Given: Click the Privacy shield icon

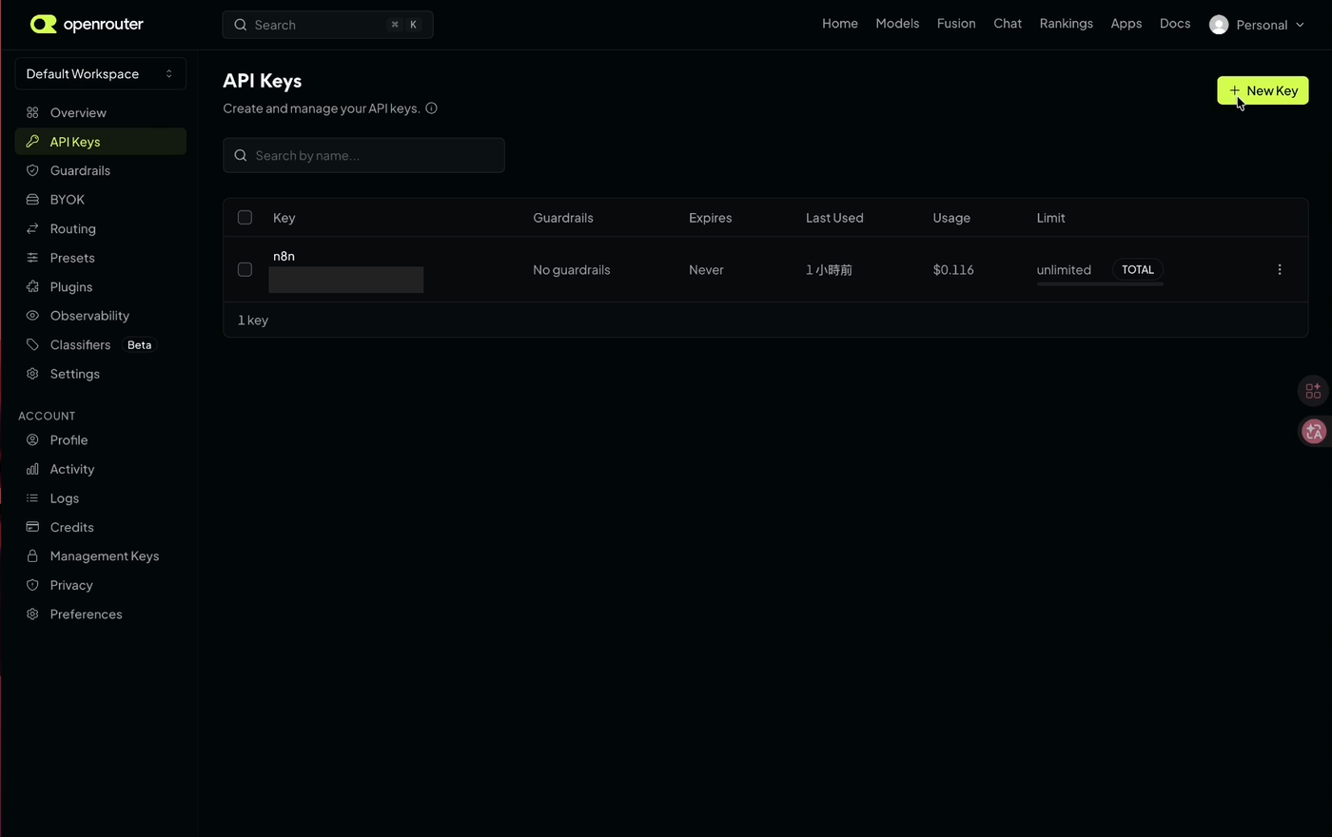Looking at the screenshot, I should [x=32, y=585].
